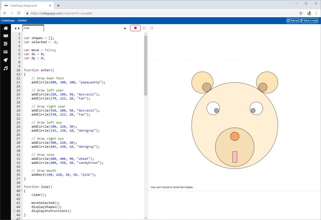The width and height of the screenshot is (321, 220).
Task: Click the "sandybrown" string on line 33
Action: pyautogui.click(x=88, y=163)
